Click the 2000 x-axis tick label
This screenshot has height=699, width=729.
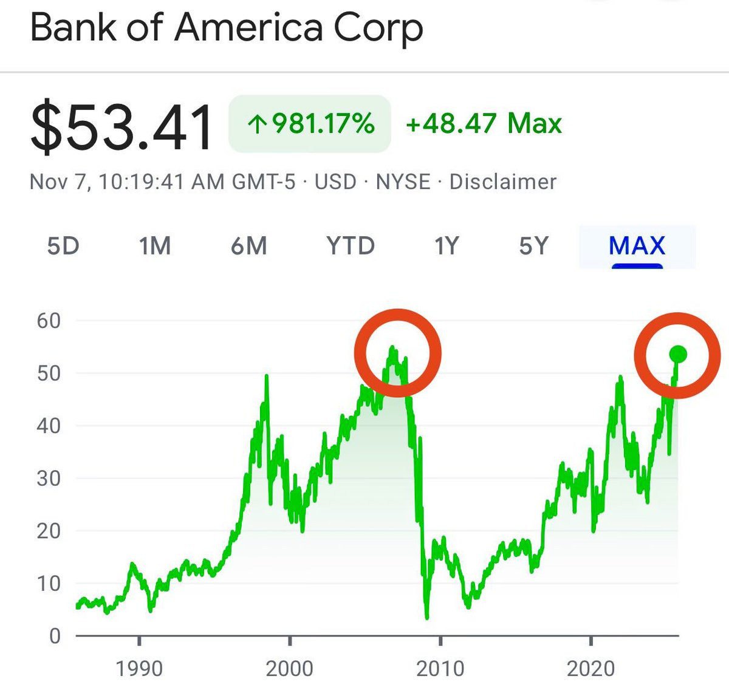coord(289,669)
